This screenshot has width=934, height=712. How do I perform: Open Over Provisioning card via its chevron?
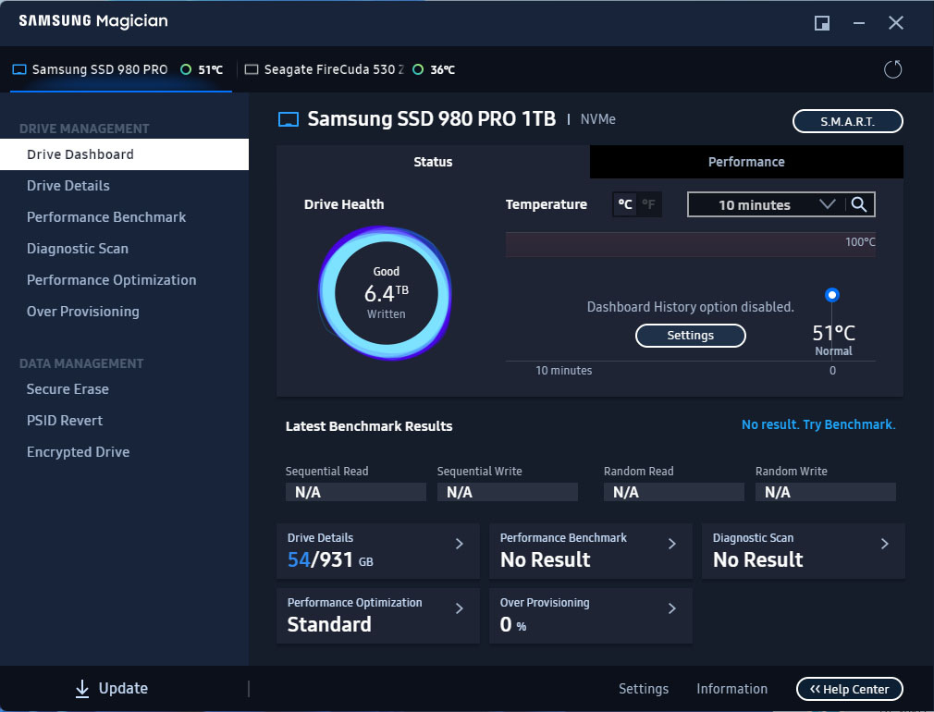tap(672, 608)
